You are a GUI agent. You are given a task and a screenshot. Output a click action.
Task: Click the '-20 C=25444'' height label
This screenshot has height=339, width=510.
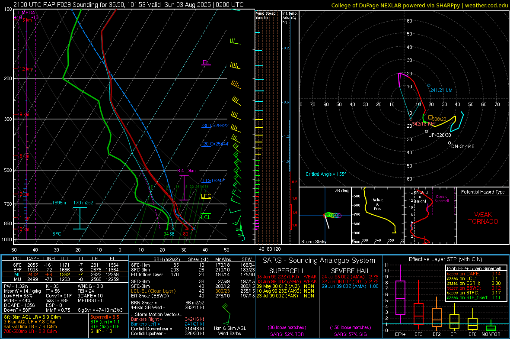click(x=215, y=144)
